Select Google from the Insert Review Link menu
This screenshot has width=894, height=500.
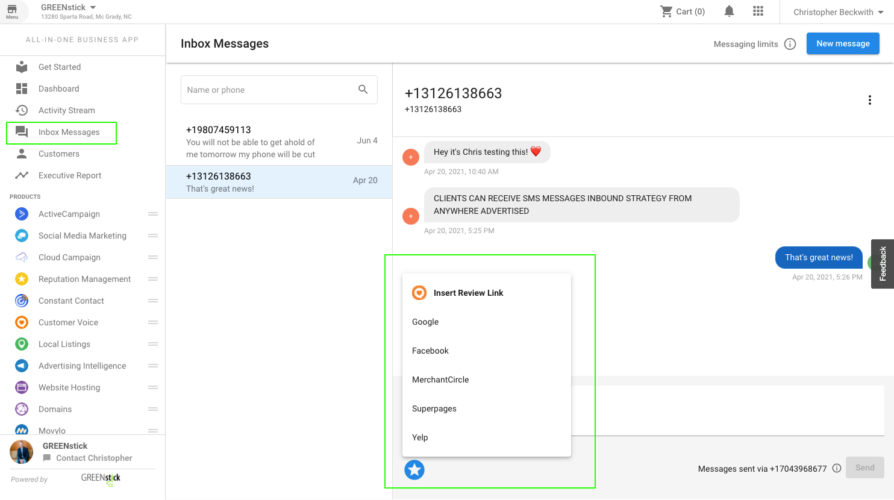pyautogui.click(x=425, y=322)
